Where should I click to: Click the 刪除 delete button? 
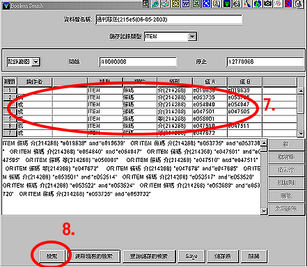click(286, 196)
